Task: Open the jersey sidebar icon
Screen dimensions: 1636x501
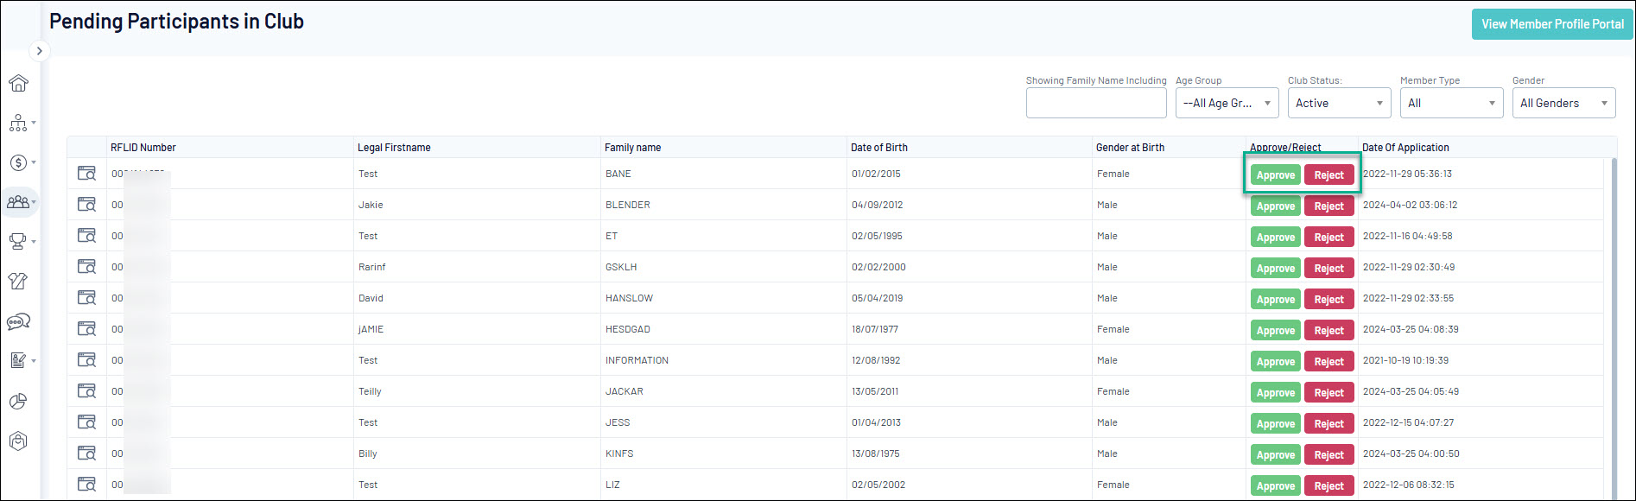Action: coord(18,281)
